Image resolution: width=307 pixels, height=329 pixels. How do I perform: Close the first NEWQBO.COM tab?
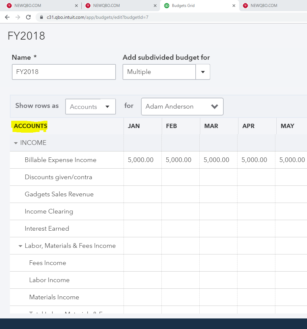(x=76, y=6)
